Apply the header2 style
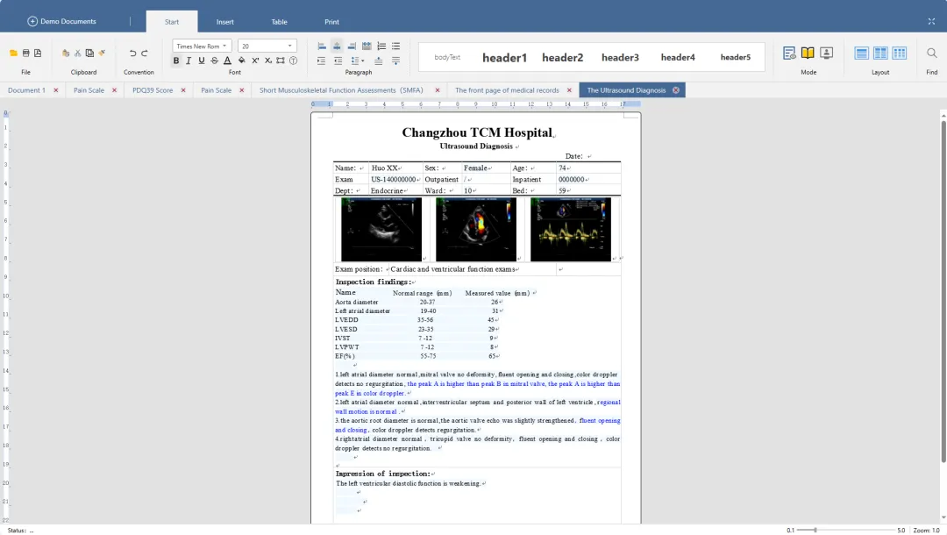Viewport: 947px width, 535px height. [x=562, y=57]
